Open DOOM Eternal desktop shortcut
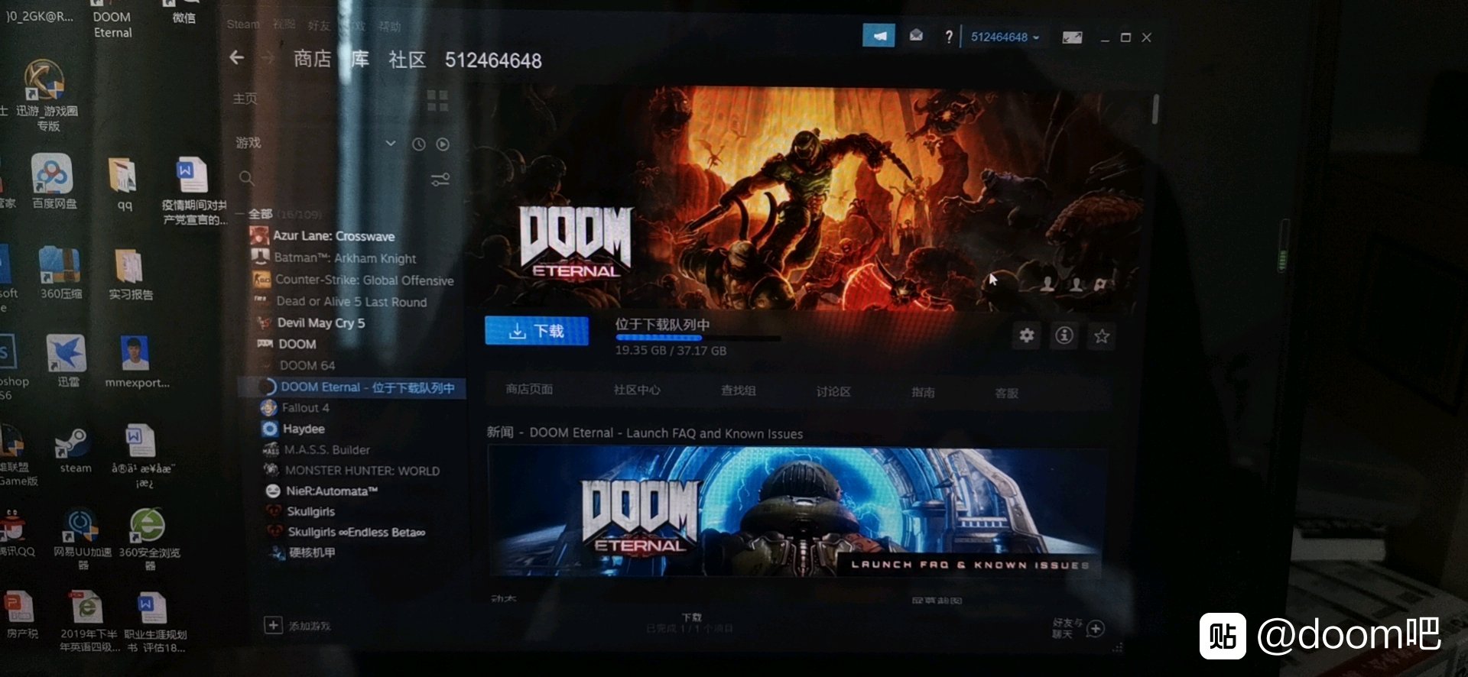Viewport: 1468px width, 677px height. (112, 20)
